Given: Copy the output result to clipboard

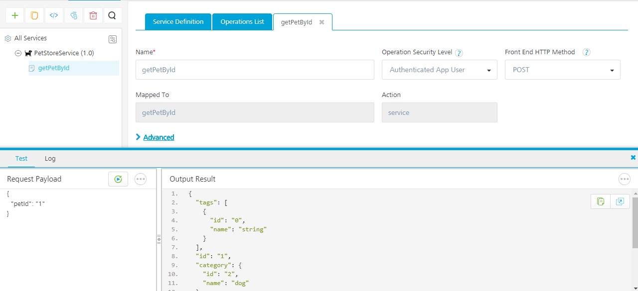Looking at the screenshot, I should [601, 201].
